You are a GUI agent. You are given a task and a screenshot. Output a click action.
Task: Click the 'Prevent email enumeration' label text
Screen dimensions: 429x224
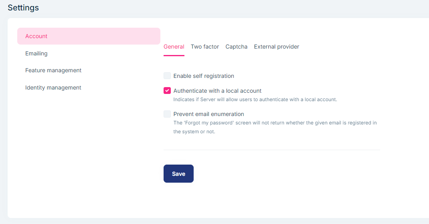[208, 114]
